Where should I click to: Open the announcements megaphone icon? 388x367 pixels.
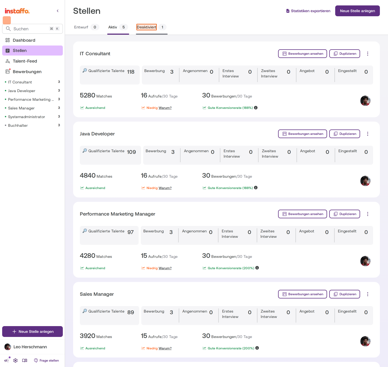pos(6,360)
